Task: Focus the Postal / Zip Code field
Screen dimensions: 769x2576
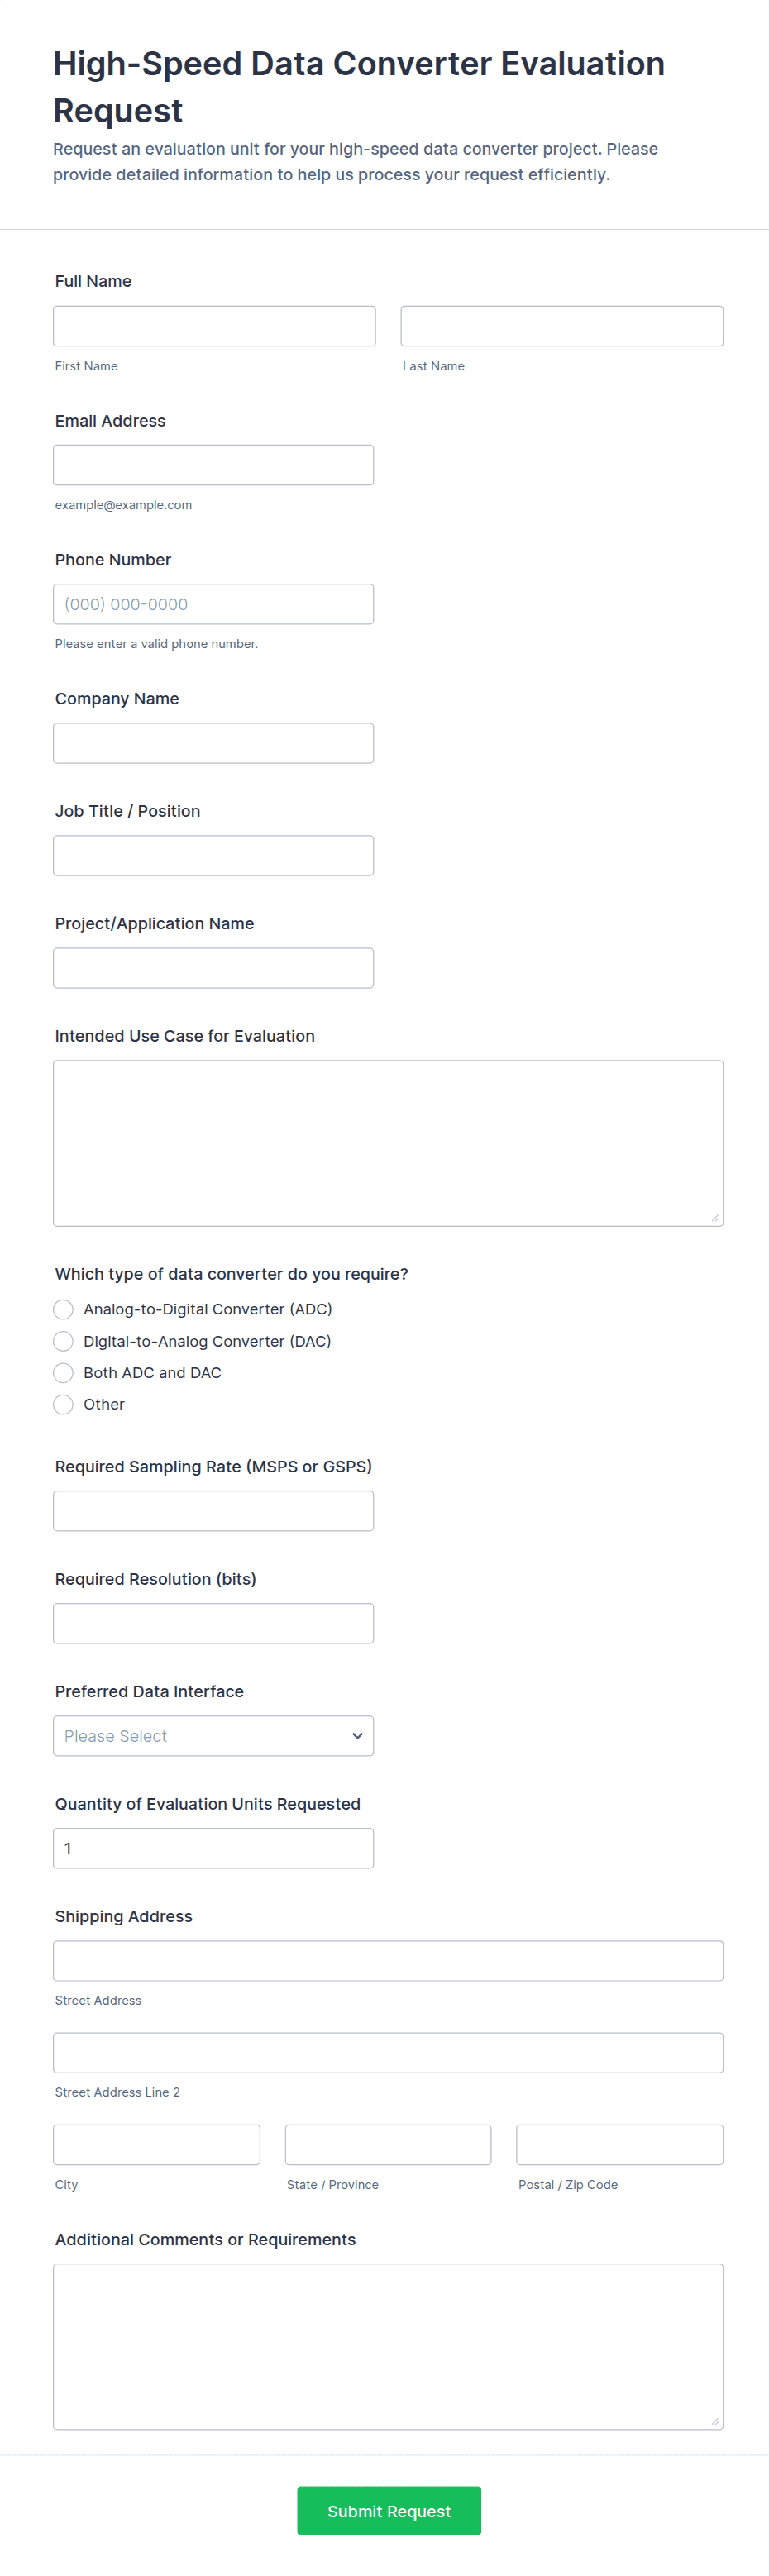Action: click(619, 2145)
